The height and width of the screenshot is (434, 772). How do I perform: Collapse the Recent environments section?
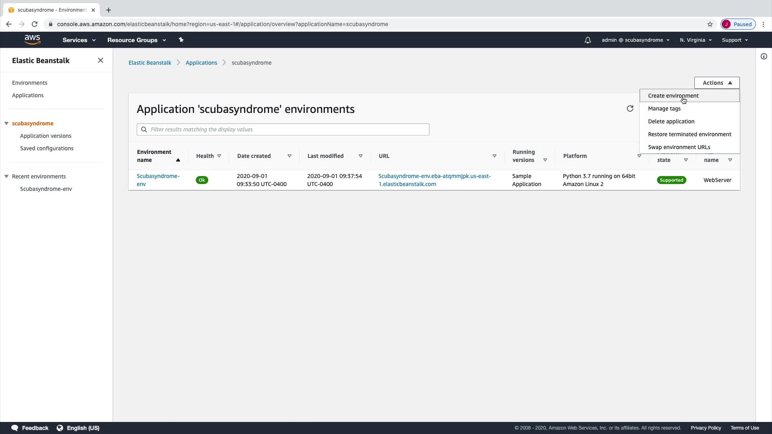click(6, 176)
